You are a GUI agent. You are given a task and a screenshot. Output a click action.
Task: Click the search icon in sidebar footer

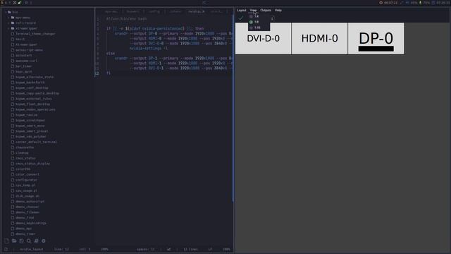tap(29, 241)
